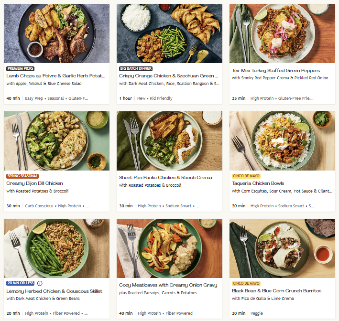The height and width of the screenshot is (321, 339).
Task: Click the 20 Min or Less badge
Action: point(21,283)
